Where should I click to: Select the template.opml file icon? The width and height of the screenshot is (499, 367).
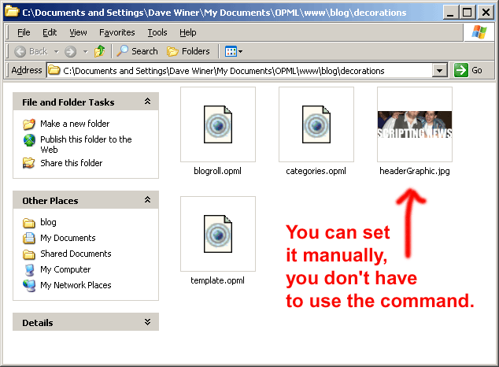[218, 234]
